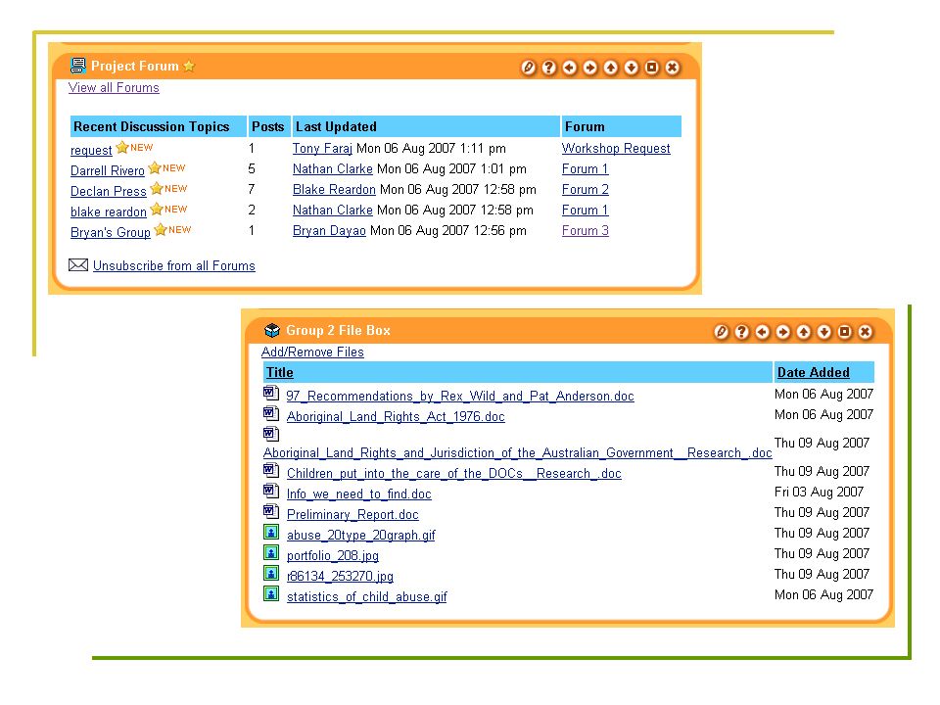Open the Forum 3 link
Image resolution: width=940 pixels, height=705 pixels.
[586, 230]
